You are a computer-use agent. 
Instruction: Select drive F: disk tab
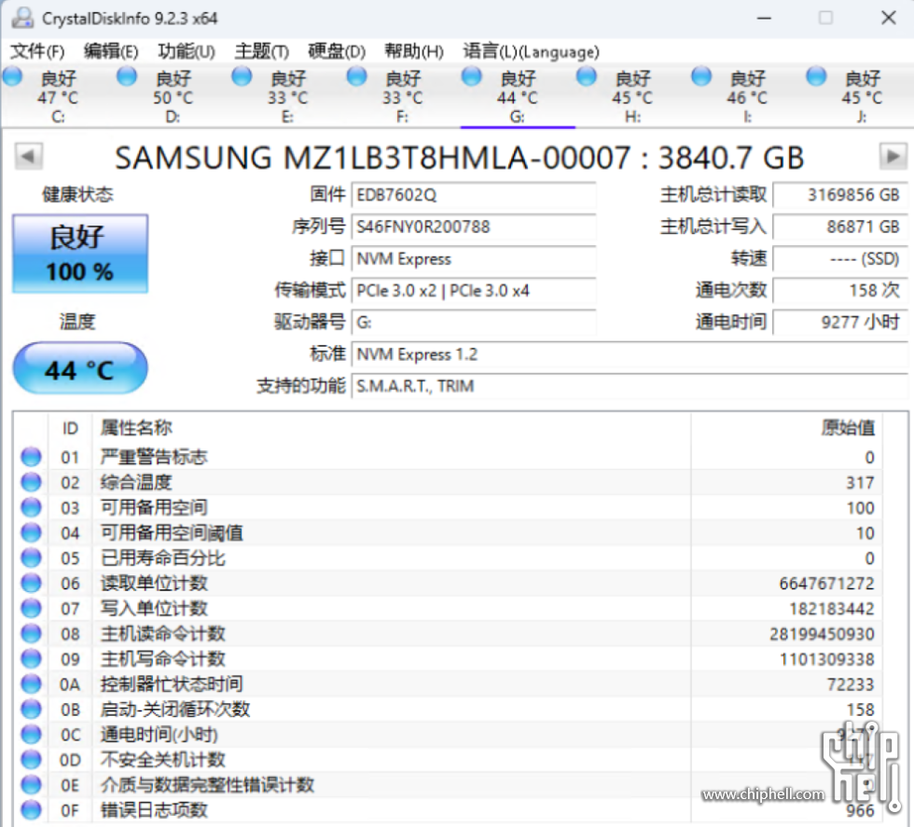coord(402,97)
